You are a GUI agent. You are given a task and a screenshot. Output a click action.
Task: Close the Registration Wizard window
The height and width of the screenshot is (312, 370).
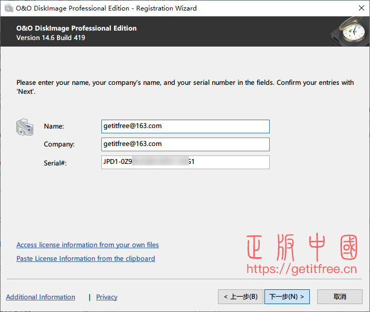(x=361, y=8)
